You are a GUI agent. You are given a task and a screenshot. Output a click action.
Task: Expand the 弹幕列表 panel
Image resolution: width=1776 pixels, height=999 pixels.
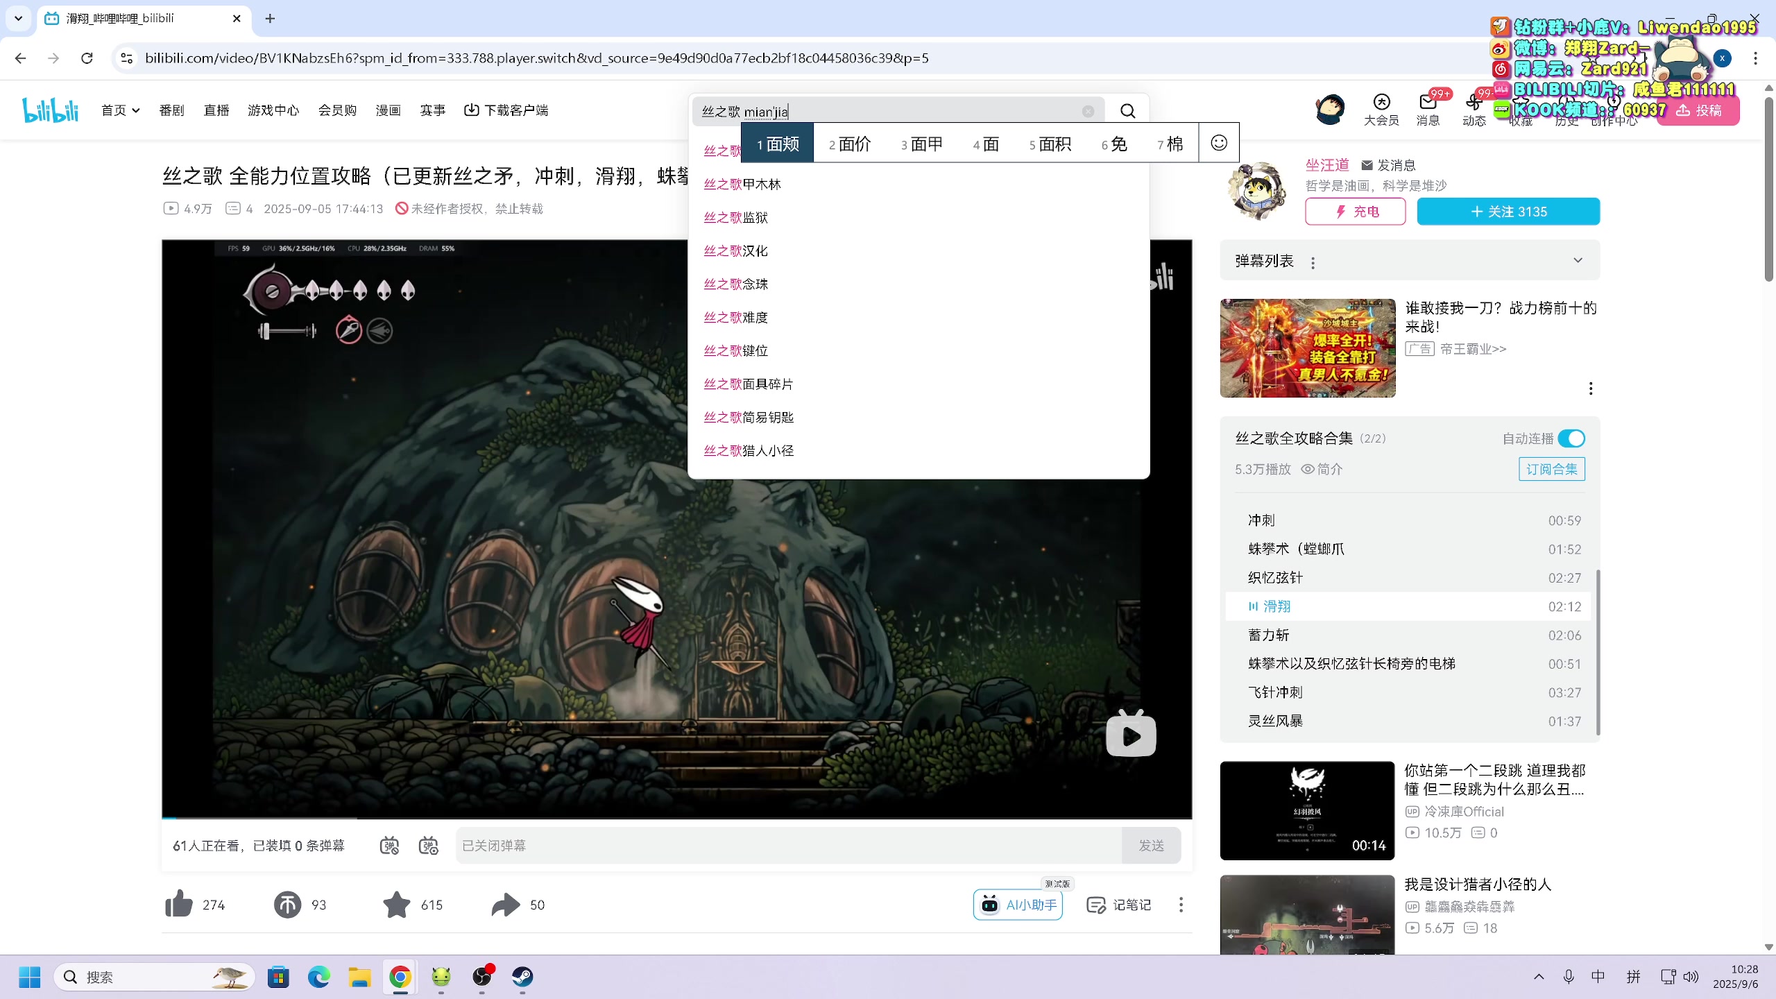pos(1578,261)
